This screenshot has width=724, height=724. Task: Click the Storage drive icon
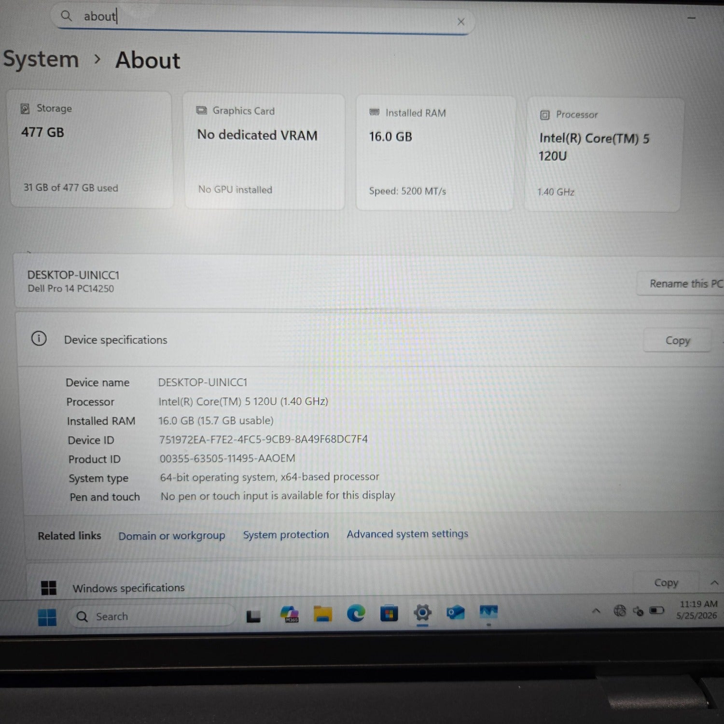click(25, 109)
